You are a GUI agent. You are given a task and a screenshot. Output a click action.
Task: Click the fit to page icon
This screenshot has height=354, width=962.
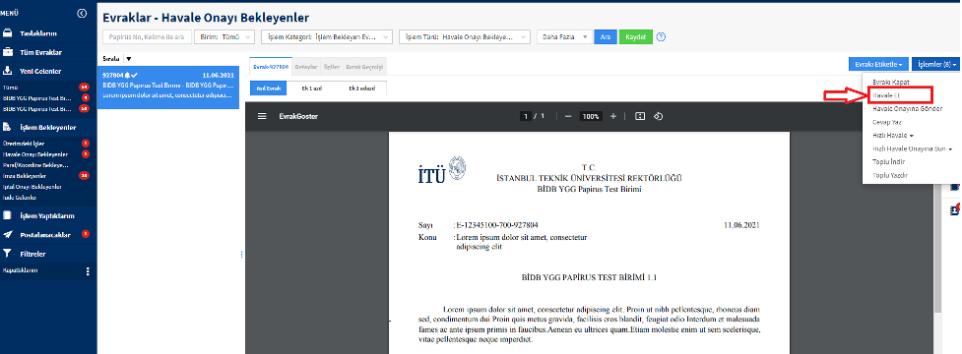point(640,116)
